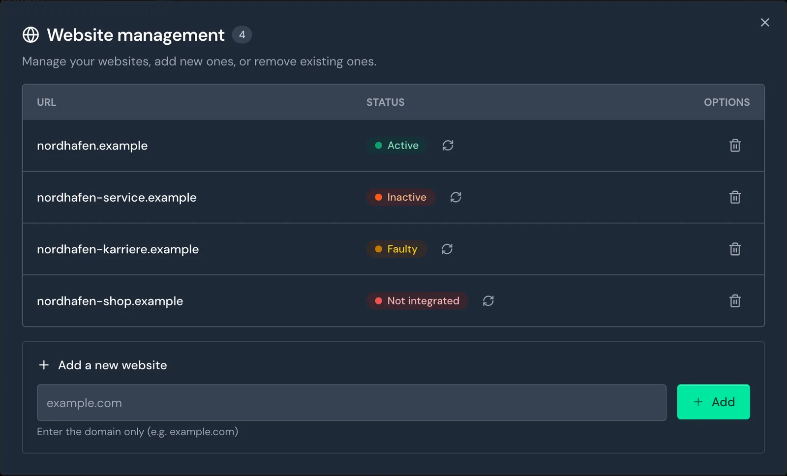
Task: Delete nordhafen-service.example with trash icon
Action: coord(735,197)
